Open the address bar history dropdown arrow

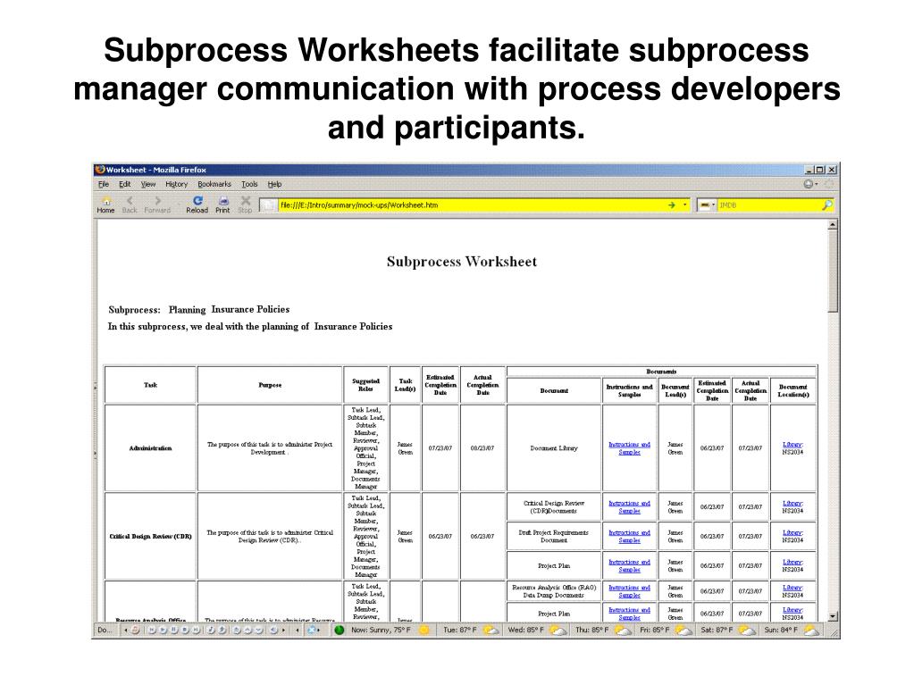pos(685,205)
